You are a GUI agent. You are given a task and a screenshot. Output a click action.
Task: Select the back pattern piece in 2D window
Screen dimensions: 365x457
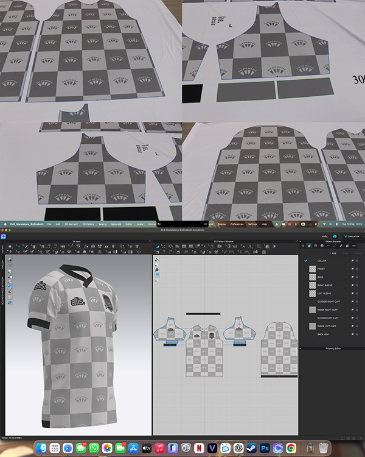coord(279,348)
